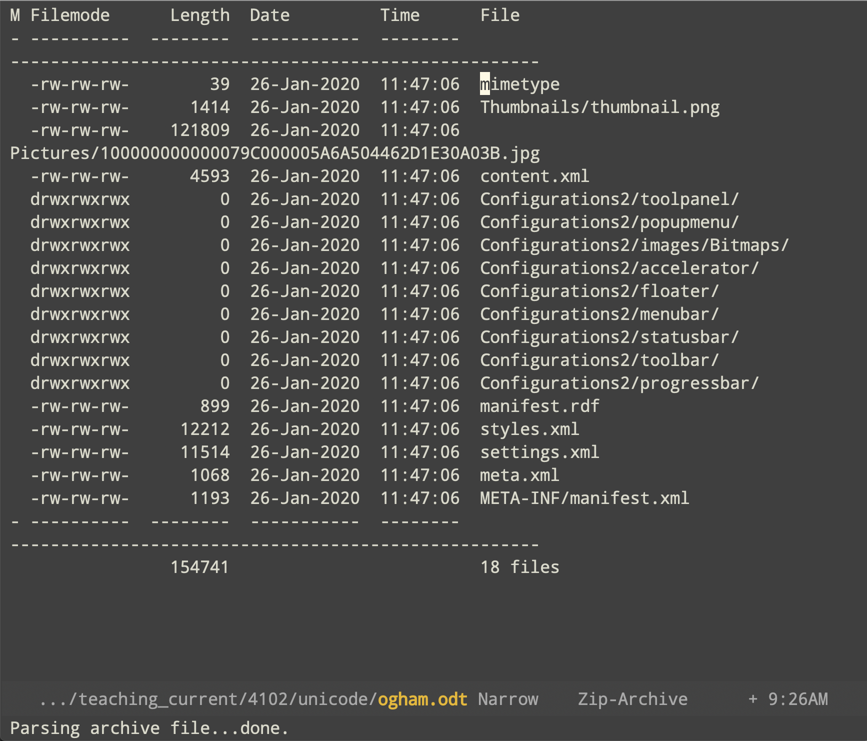Open the Pictures jpg file entry
This screenshot has width=867, height=741.
pyautogui.click(x=275, y=153)
